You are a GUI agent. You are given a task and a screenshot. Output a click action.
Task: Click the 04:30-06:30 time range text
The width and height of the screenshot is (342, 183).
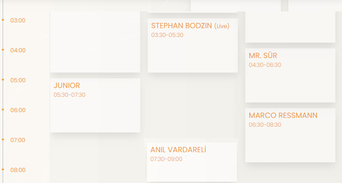pos(265,65)
